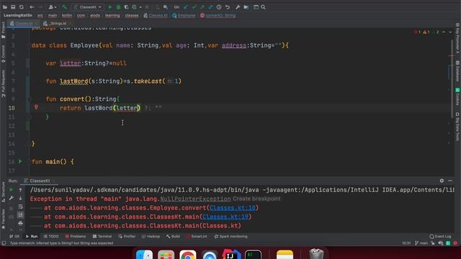461x259 pixels.
Task: Switch to the Classes.kt editor tab
Action: pos(23,24)
